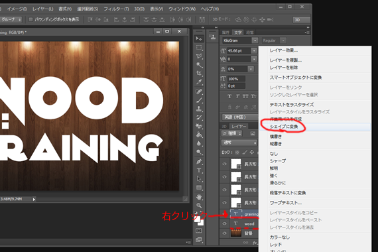Open the KiloGram font family dropdown
Viewport: 378px width, 252px height.
tap(255, 40)
